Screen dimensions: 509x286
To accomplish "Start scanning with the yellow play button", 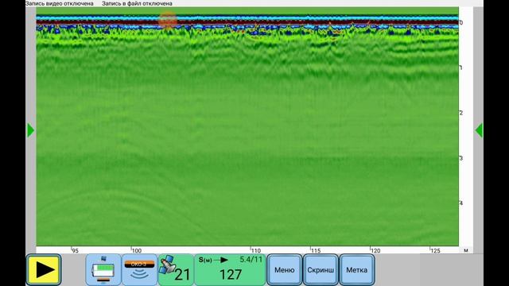I will [x=44, y=270].
